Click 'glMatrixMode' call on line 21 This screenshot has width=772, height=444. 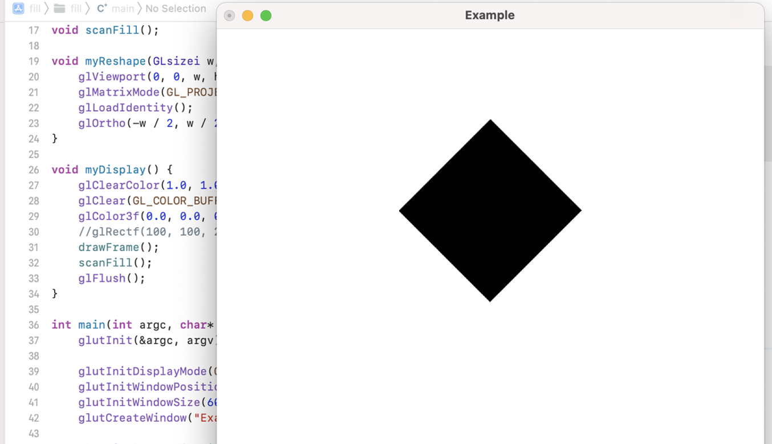click(x=119, y=92)
